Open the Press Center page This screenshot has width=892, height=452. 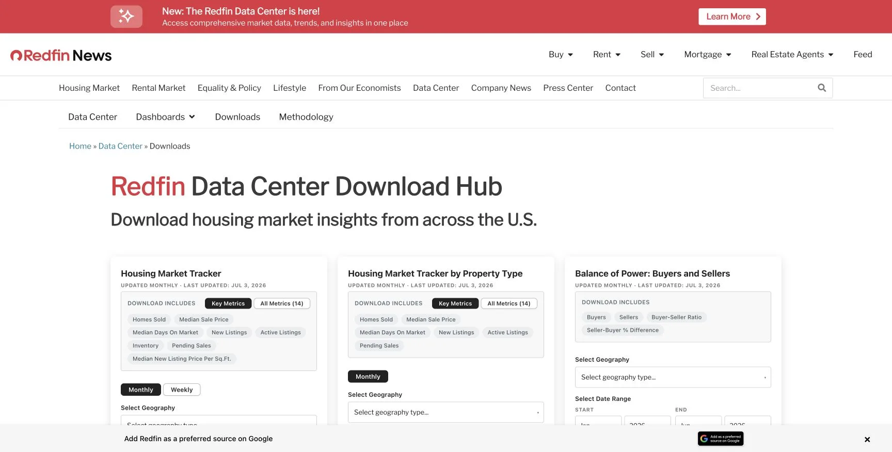568,88
